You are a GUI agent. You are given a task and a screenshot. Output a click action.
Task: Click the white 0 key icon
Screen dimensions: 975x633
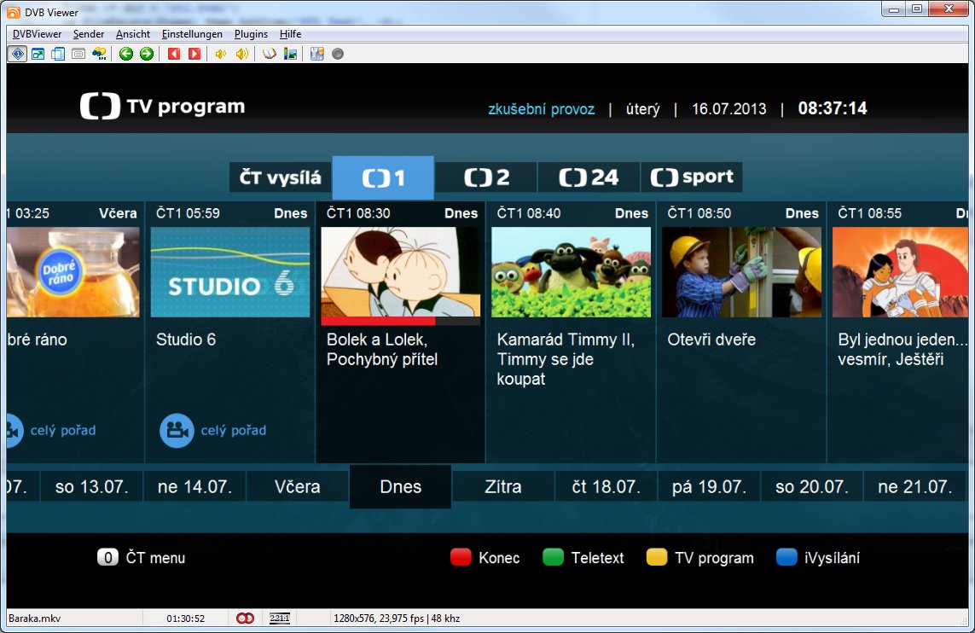[x=107, y=558]
